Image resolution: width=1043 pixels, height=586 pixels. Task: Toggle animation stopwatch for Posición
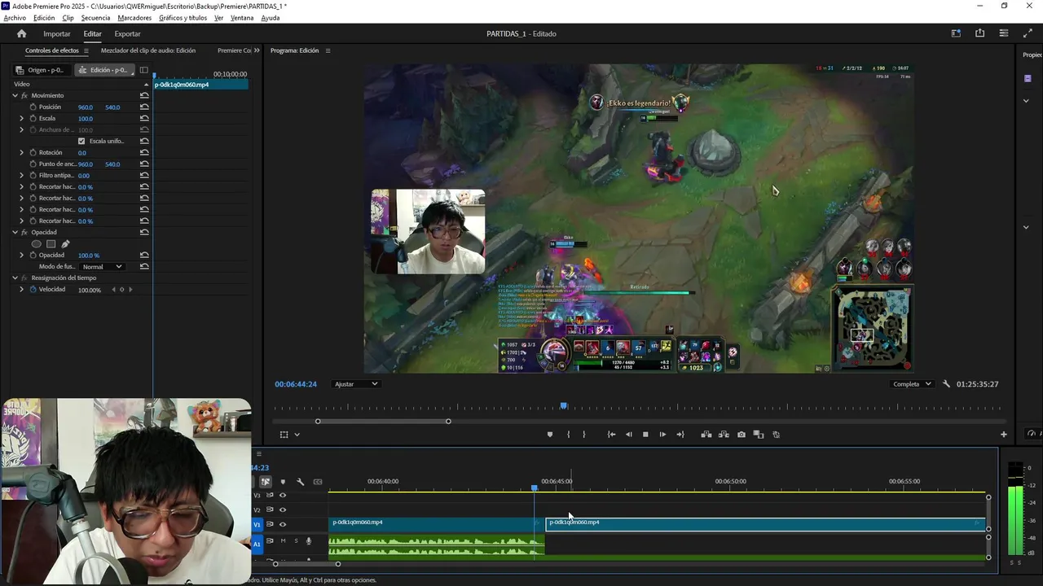pyautogui.click(x=33, y=107)
